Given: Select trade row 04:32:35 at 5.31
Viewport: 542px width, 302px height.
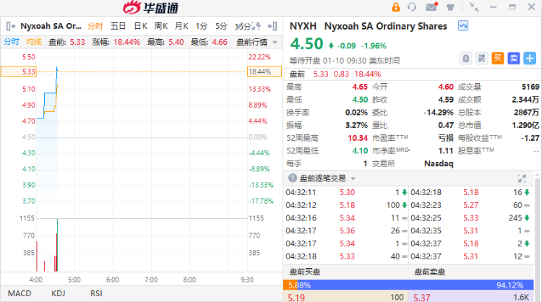Looking at the screenshot, I should pos(470,230).
